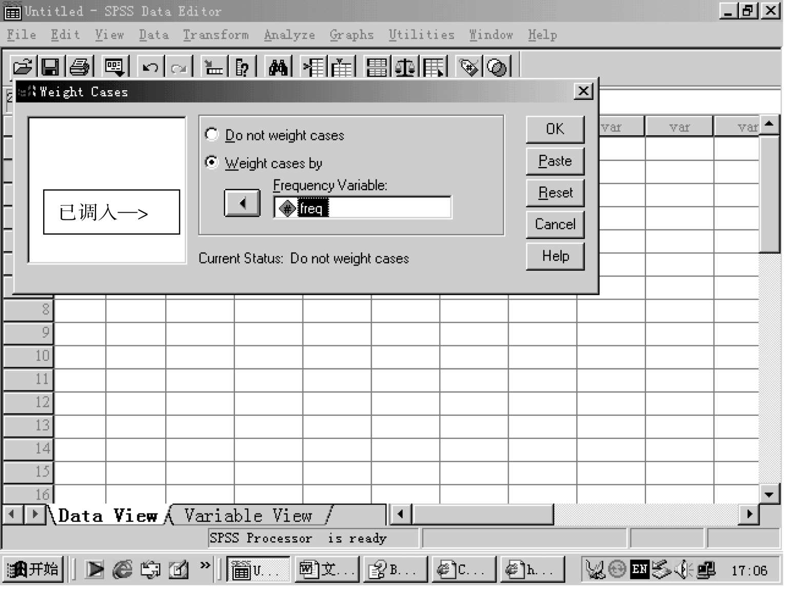Click the Redo toolbar icon
Image resolution: width=788 pixels, height=591 pixels.
point(179,67)
